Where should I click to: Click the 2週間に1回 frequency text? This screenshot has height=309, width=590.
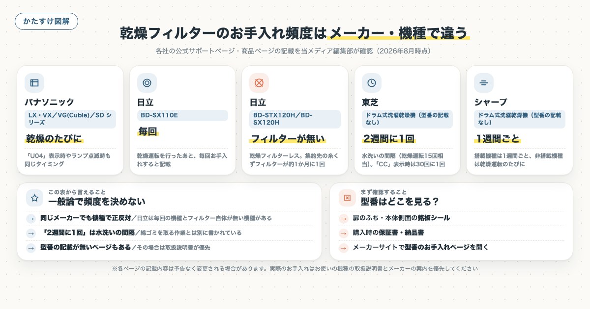click(389, 138)
